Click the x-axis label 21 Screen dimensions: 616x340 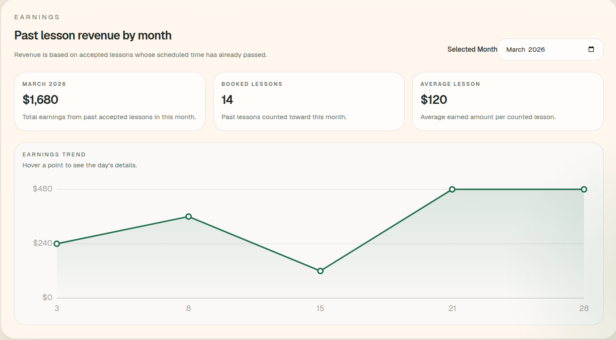pyautogui.click(x=452, y=308)
